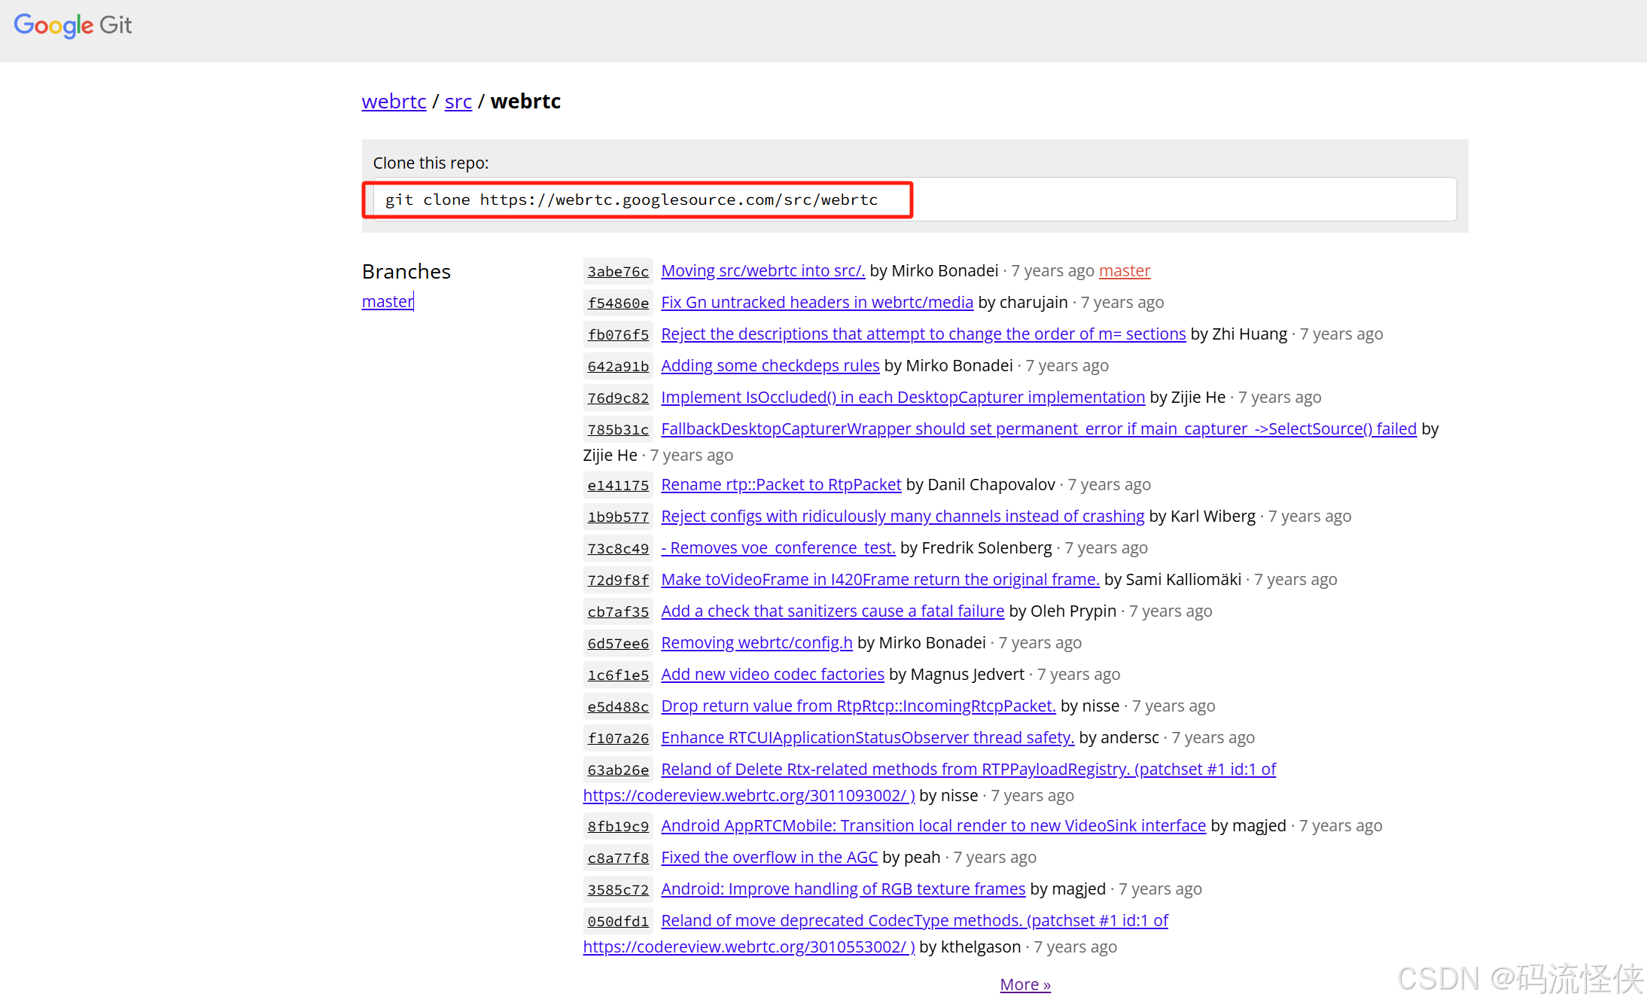This screenshot has width=1647, height=1006.
Task: Open the webrtc breadcrumb link
Action: (x=394, y=101)
